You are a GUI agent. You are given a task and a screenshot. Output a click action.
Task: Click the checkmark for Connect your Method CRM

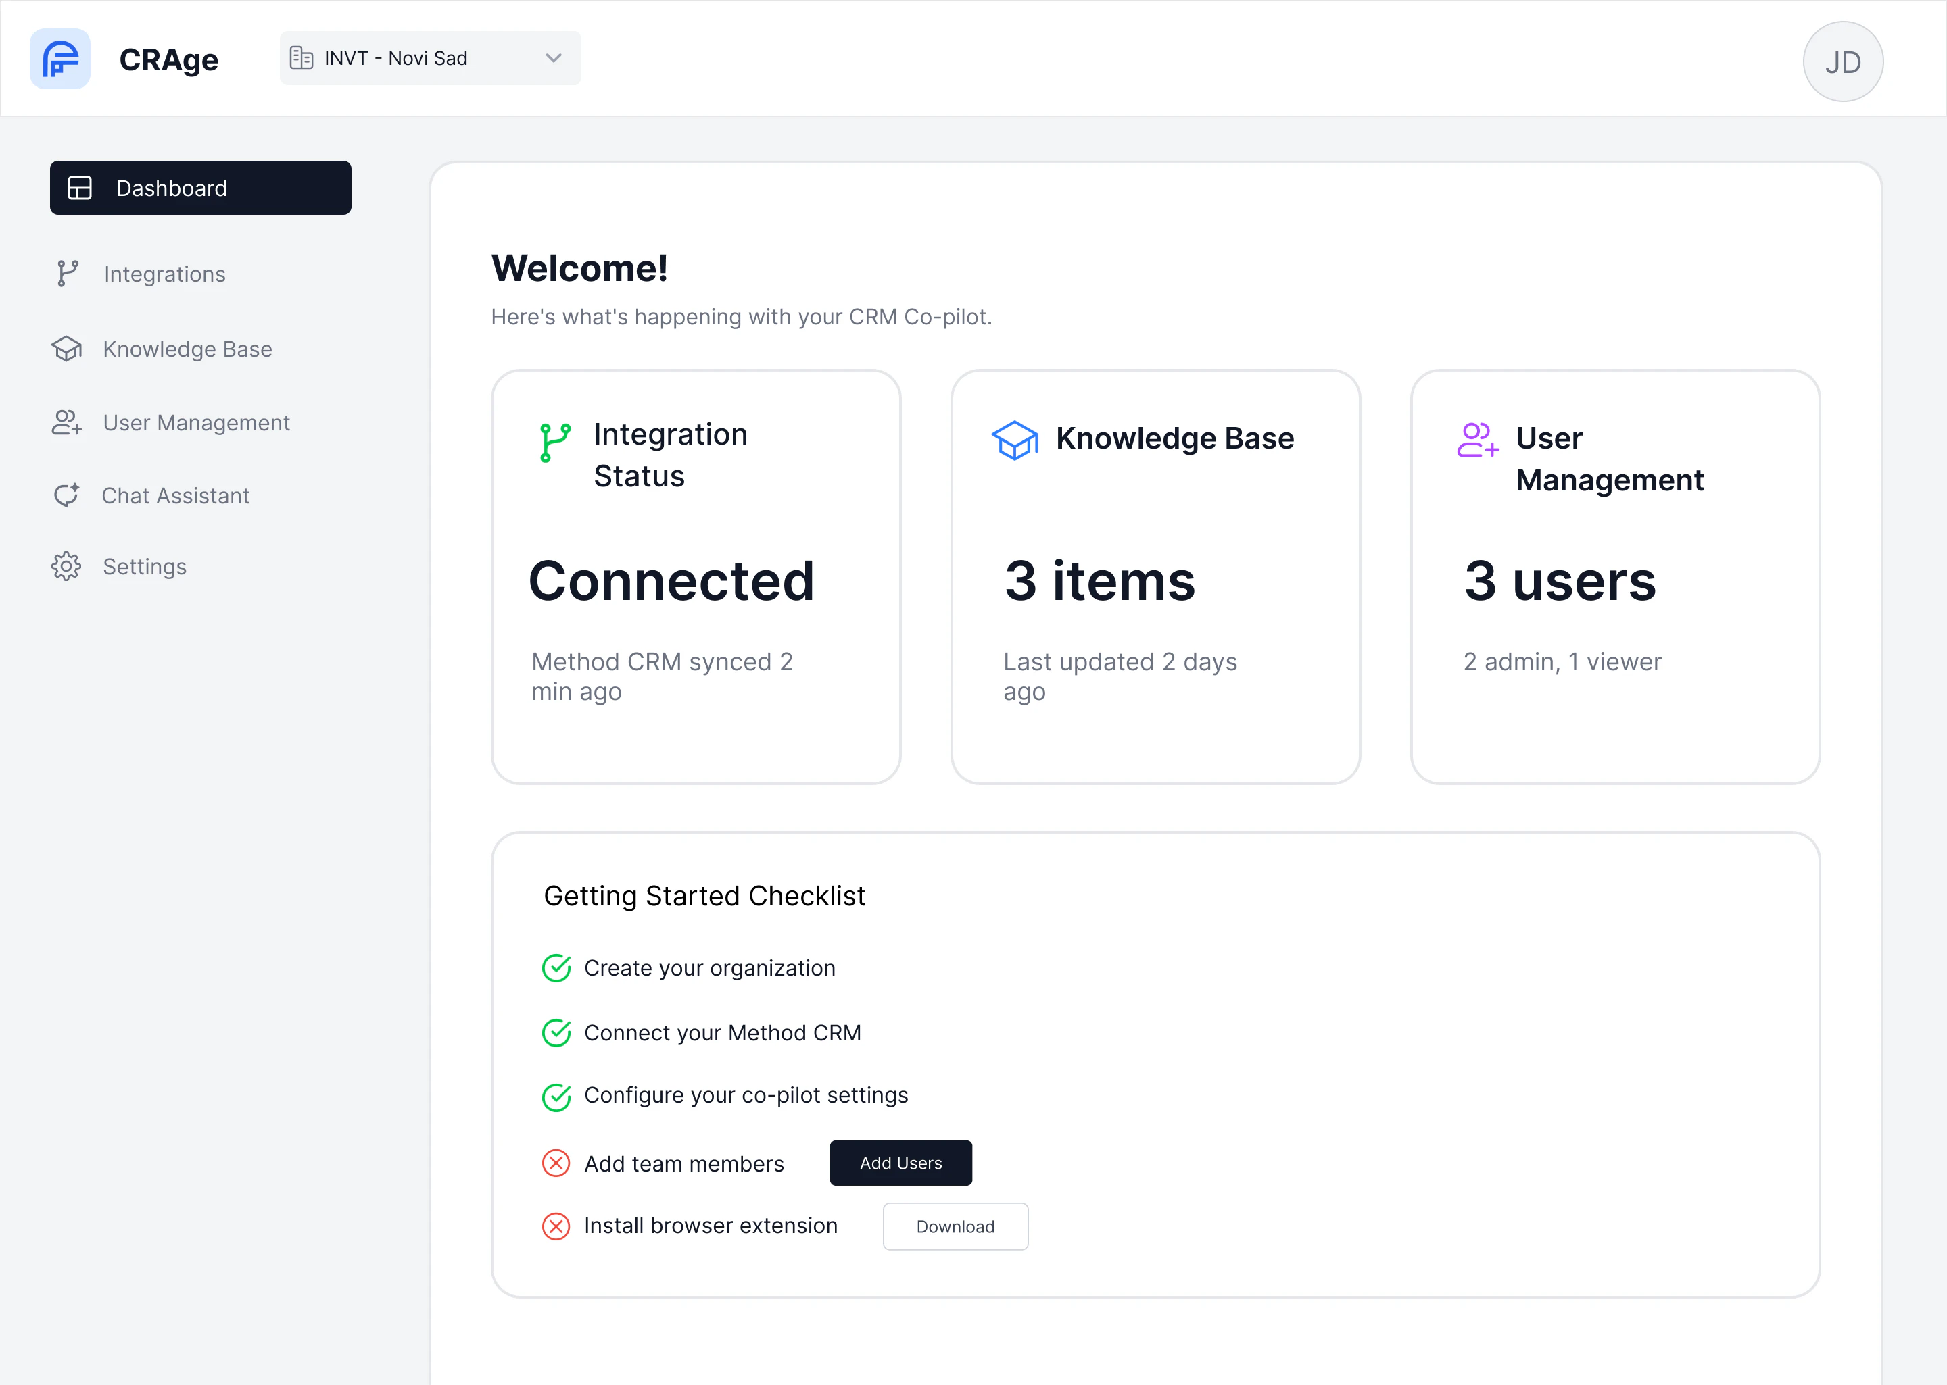[x=556, y=1033]
